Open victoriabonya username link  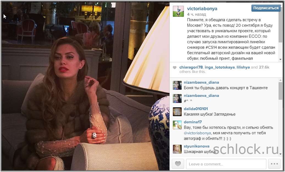coord(202,9)
